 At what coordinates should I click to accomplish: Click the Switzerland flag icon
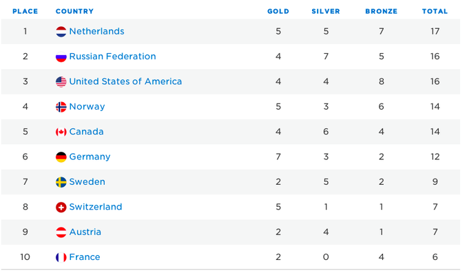pyautogui.click(x=61, y=207)
